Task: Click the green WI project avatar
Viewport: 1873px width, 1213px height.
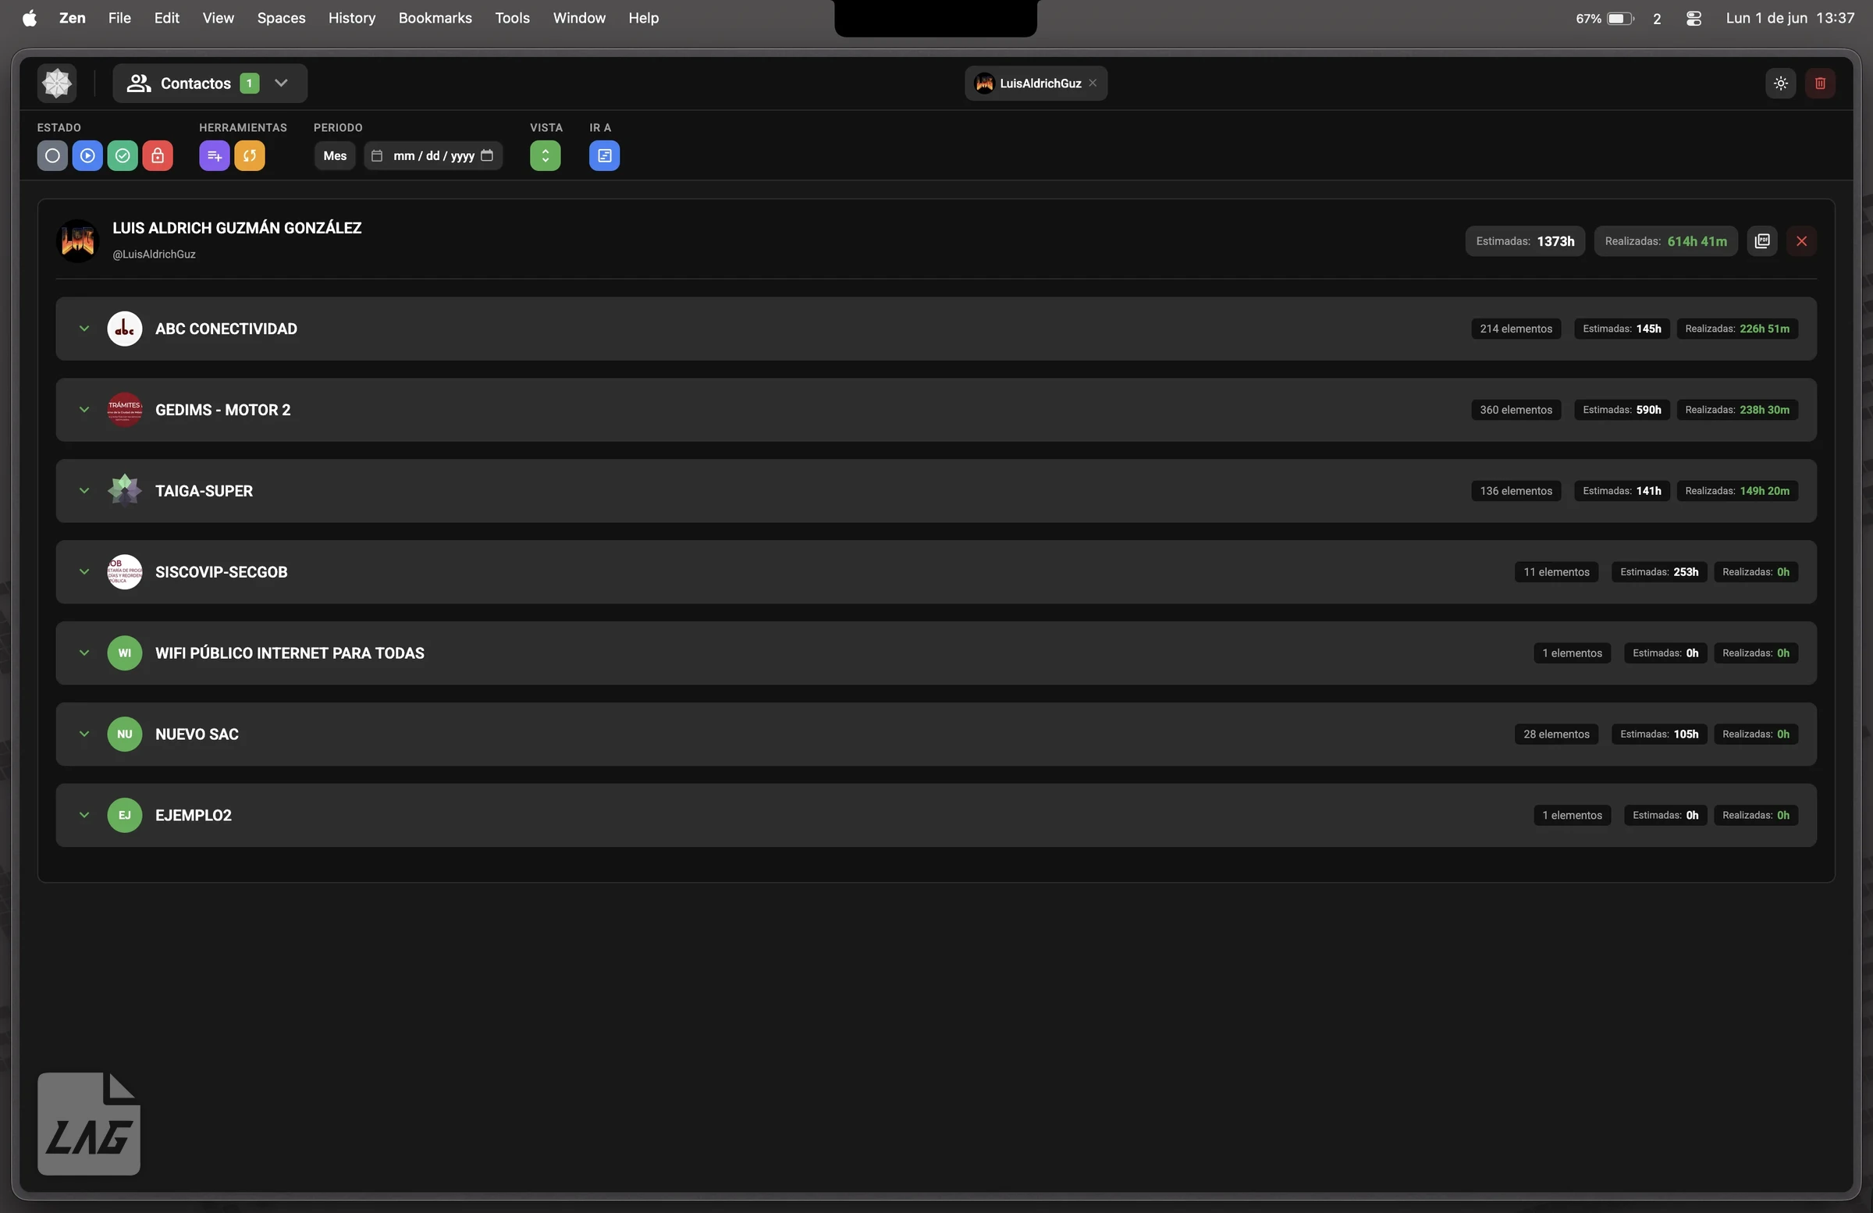Action: (124, 653)
